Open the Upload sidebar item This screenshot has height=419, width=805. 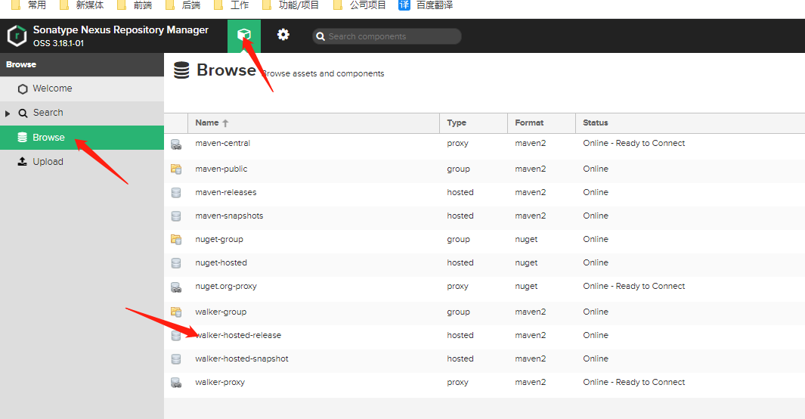tap(82, 162)
